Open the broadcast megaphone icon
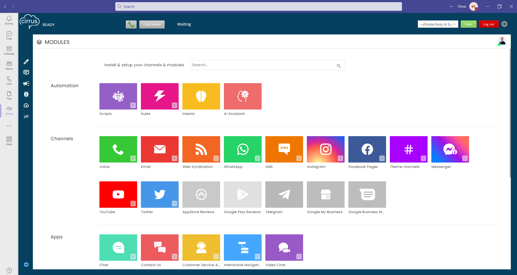This screenshot has height=275, width=517. coord(26,83)
